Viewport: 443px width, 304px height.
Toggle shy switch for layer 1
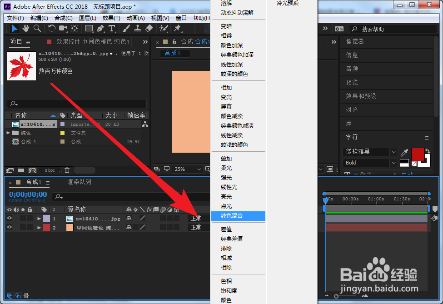[x=129, y=218]
